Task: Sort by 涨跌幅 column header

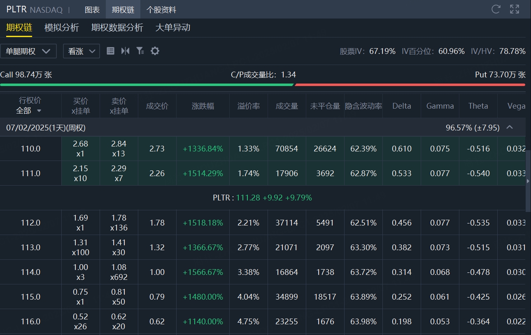Action: pyautogui.click(x=203, y=106)
